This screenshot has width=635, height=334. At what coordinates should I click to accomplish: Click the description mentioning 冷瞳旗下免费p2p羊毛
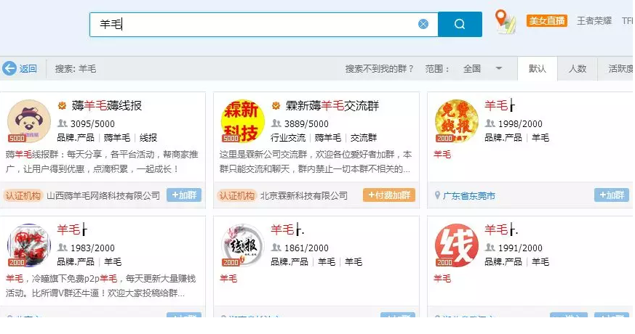[x=101, y=286]
